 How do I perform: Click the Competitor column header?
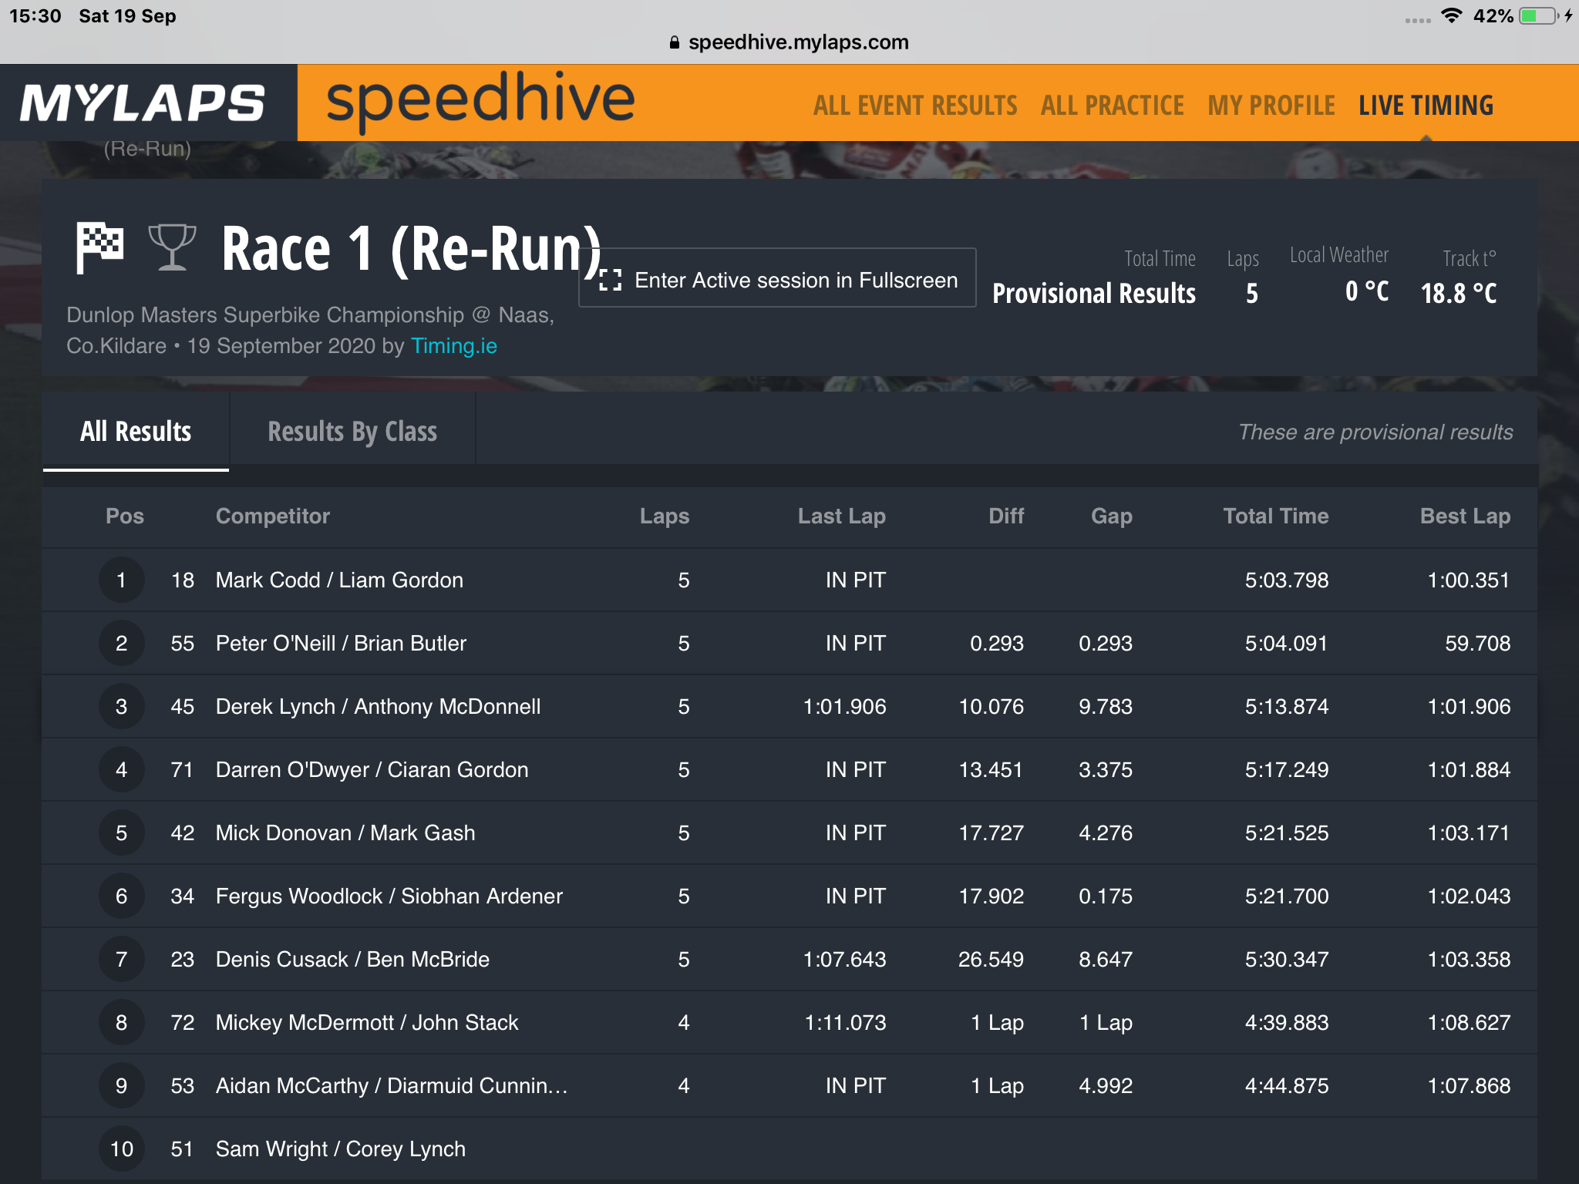272,516
